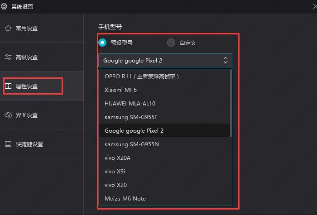Image resolution: width=317 pixels, height=215 pixels.
Task: Click the 手机型号 section heading
Action: pos(110,27)
